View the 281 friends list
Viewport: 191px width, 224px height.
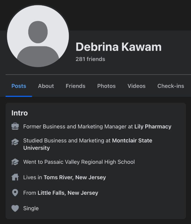coord(90,59)
